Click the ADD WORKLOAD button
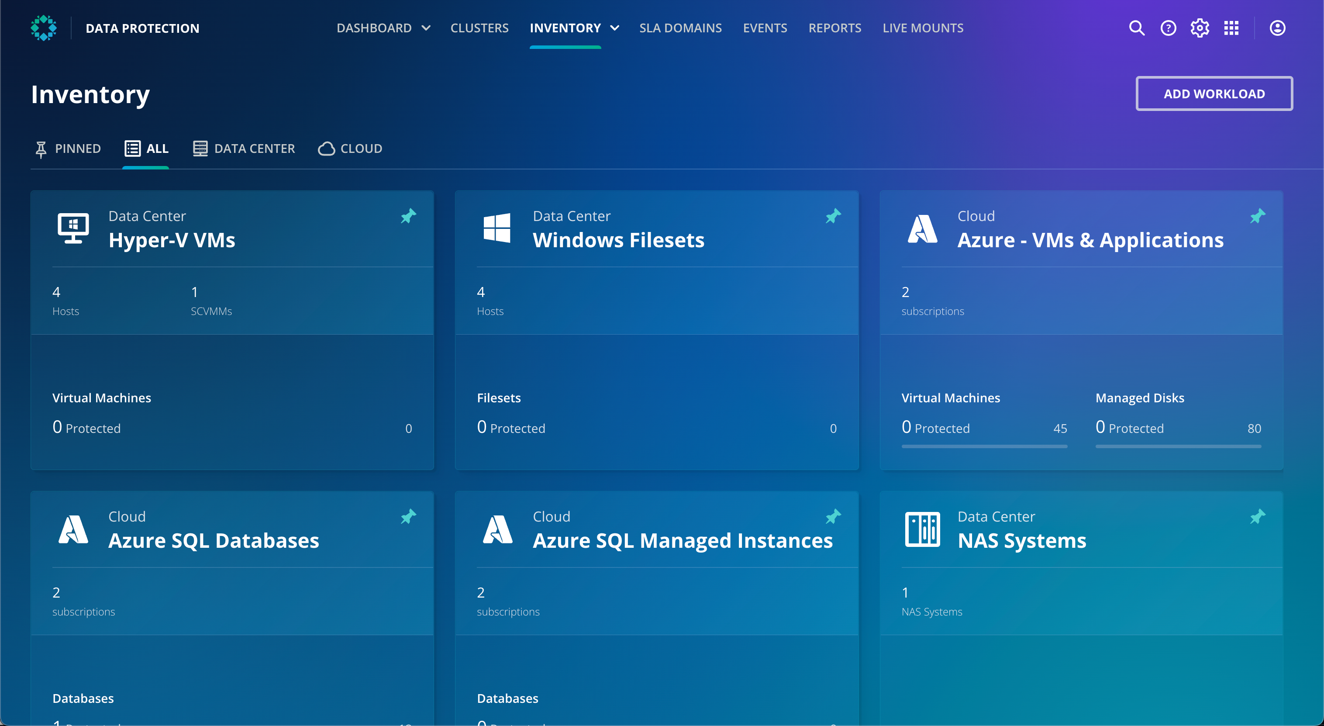 pos(1214,93)
